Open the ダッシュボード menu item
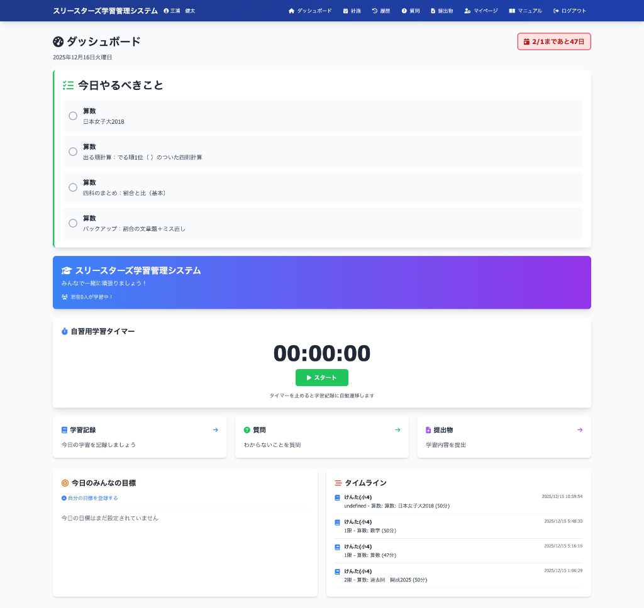The width and height of the screenshot is (644, 608). tap(310, 11)
